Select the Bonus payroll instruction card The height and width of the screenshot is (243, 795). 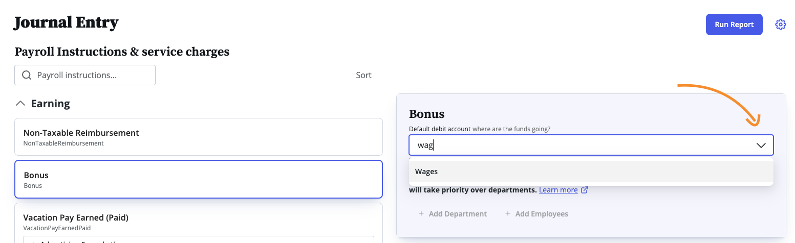point(199,179)
